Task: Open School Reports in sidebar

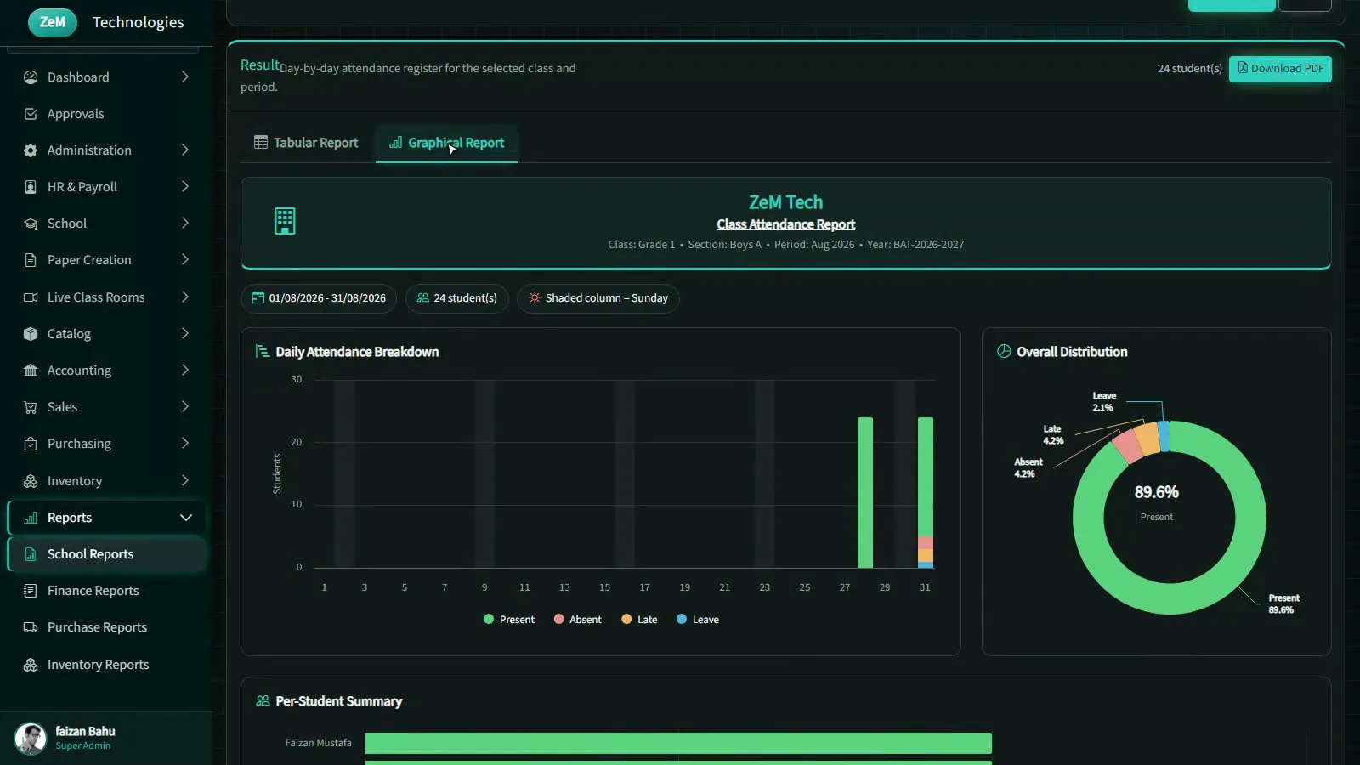Action: pyautogui.click(x=107, y=554)
